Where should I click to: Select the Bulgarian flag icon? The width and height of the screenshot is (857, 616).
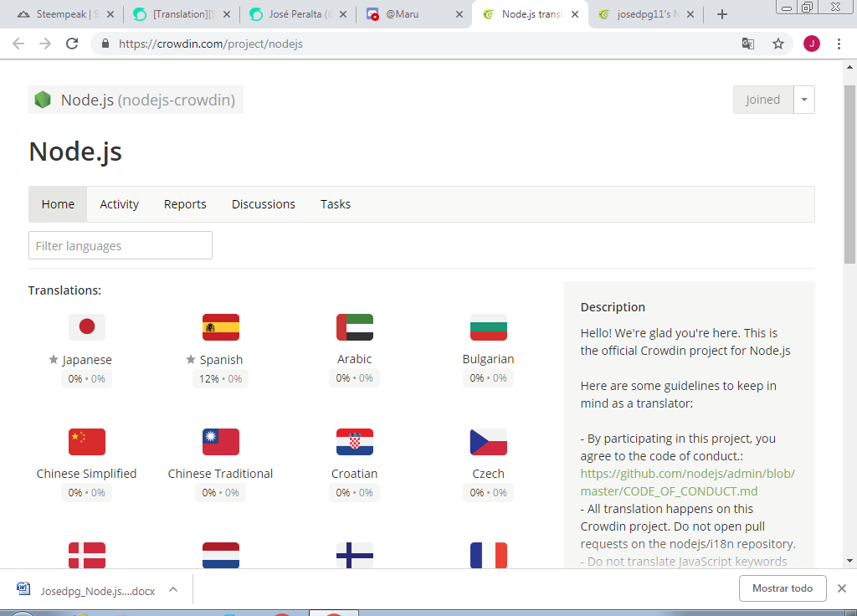[489, 327]
